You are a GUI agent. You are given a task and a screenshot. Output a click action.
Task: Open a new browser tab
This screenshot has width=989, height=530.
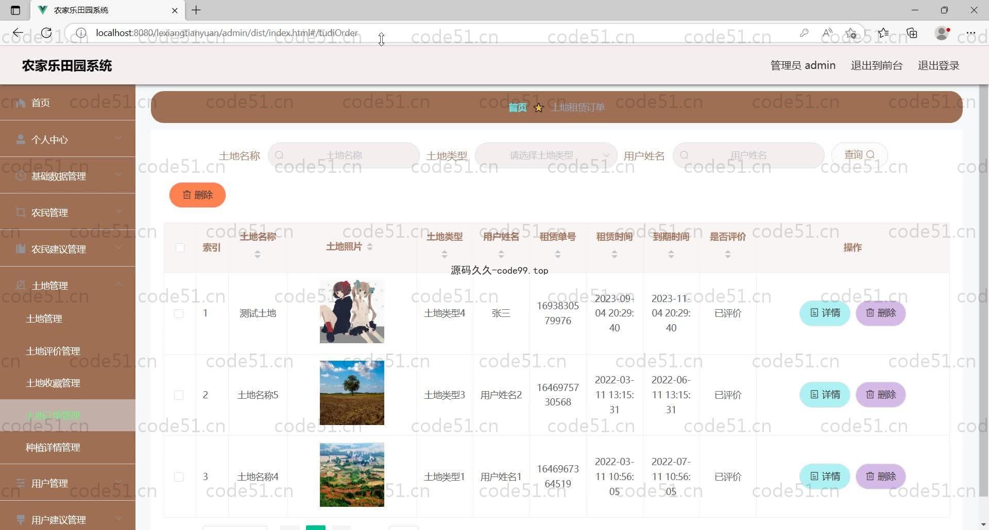coord(196,10)
